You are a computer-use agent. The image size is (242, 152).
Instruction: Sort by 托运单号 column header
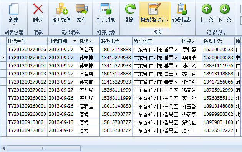coord(27,41)
